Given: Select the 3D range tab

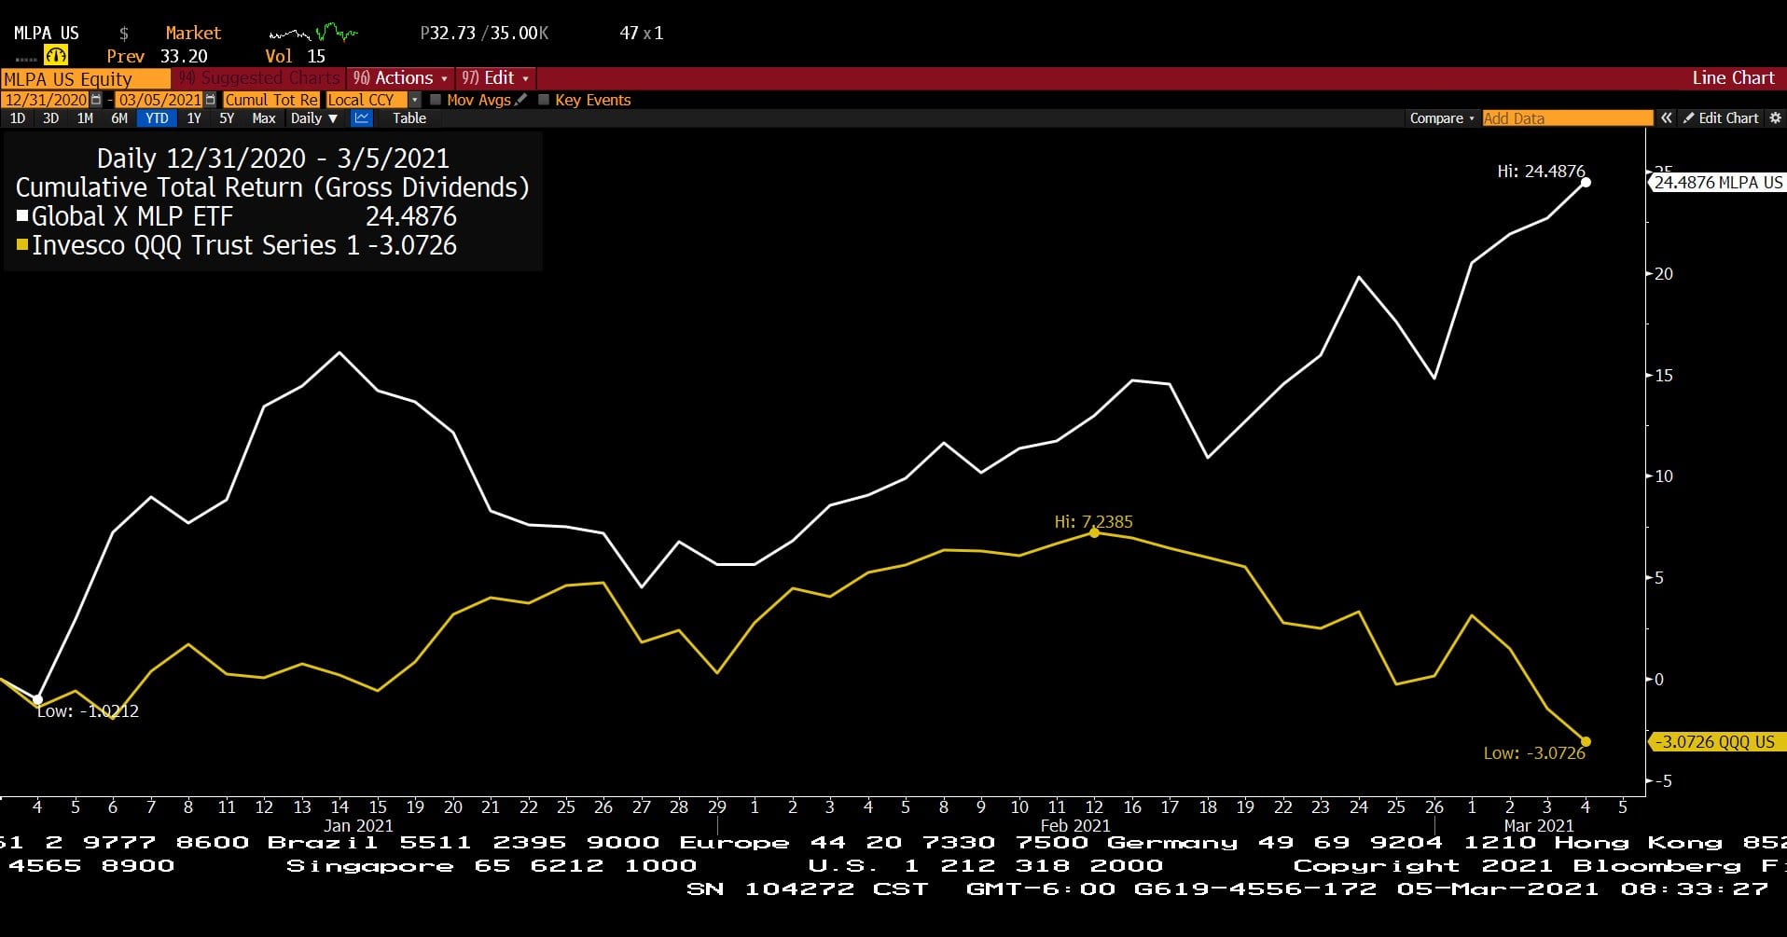Looking at the screenshot, I should pyautogui.click(x=51, y=118).
